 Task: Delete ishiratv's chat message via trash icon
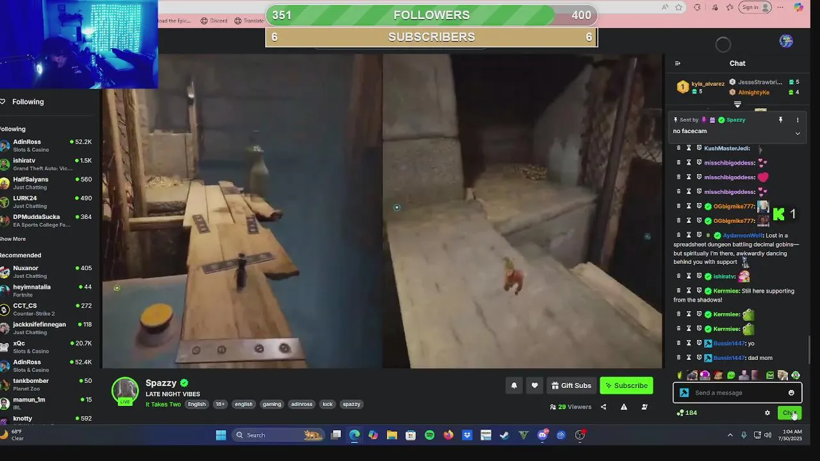coord(679,276)
